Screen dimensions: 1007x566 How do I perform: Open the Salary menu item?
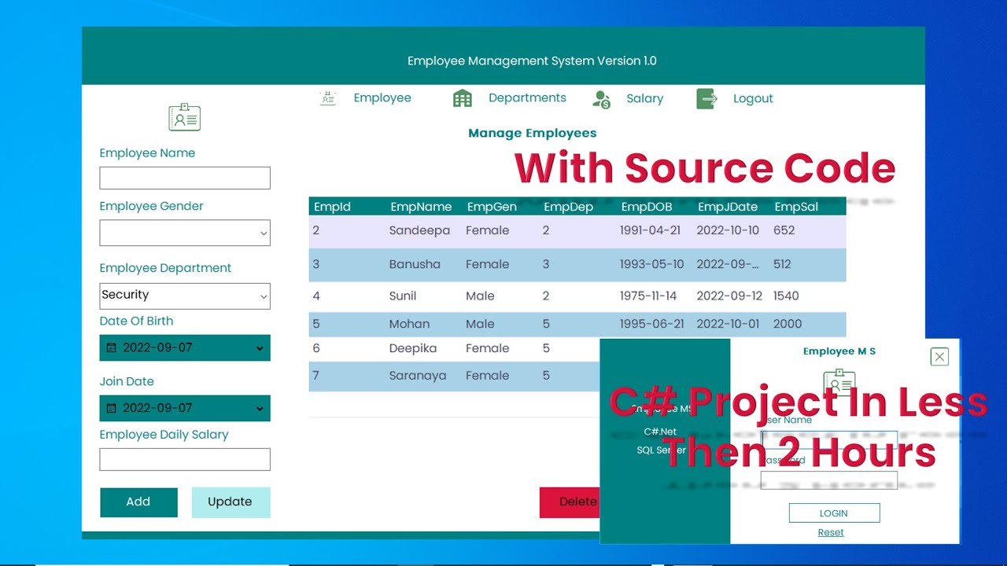(645, 99)
